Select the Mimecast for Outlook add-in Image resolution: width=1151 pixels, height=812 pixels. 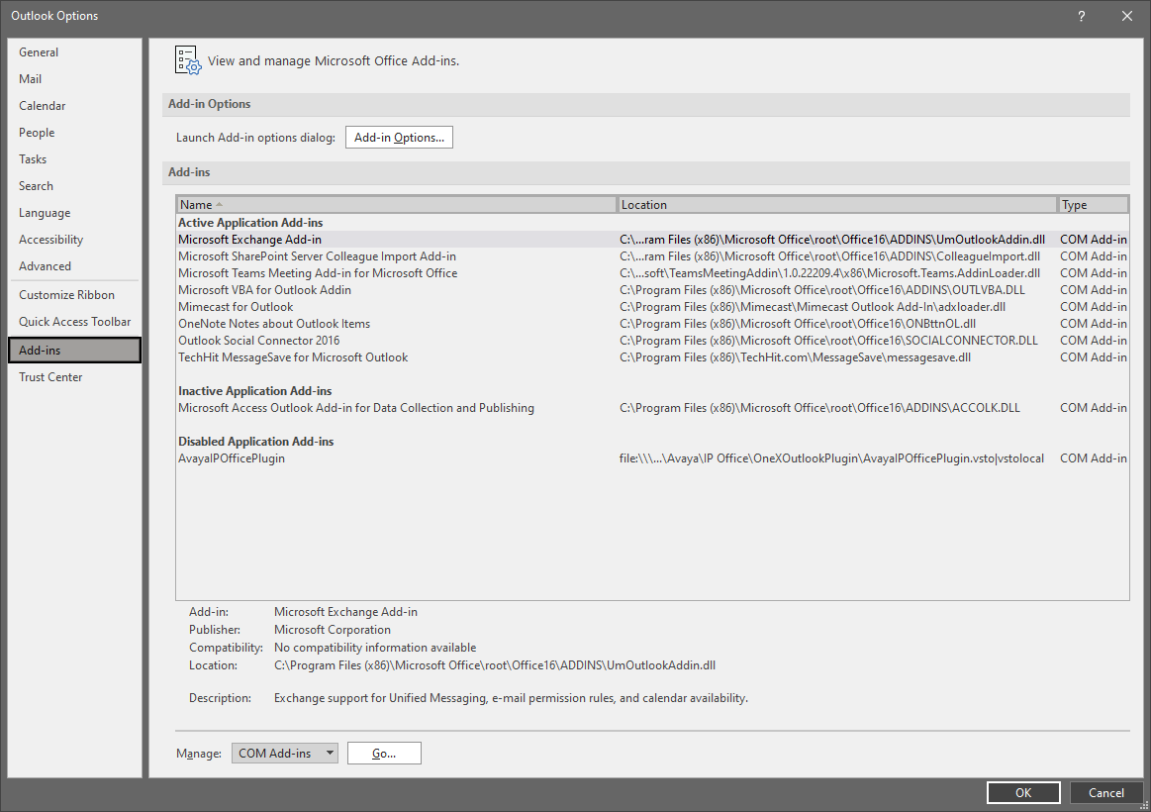[652, 307]
